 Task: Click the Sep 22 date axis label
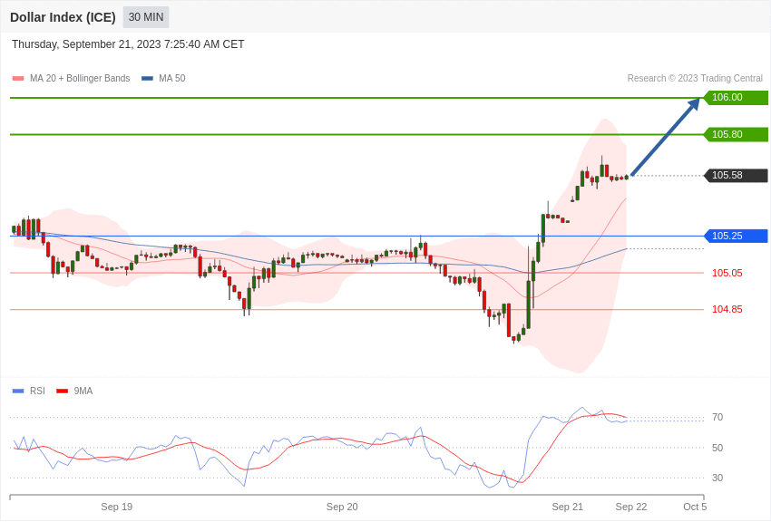[x=631, y=507]
